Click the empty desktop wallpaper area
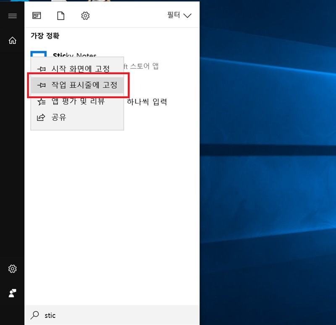 [x=269, y=189]
